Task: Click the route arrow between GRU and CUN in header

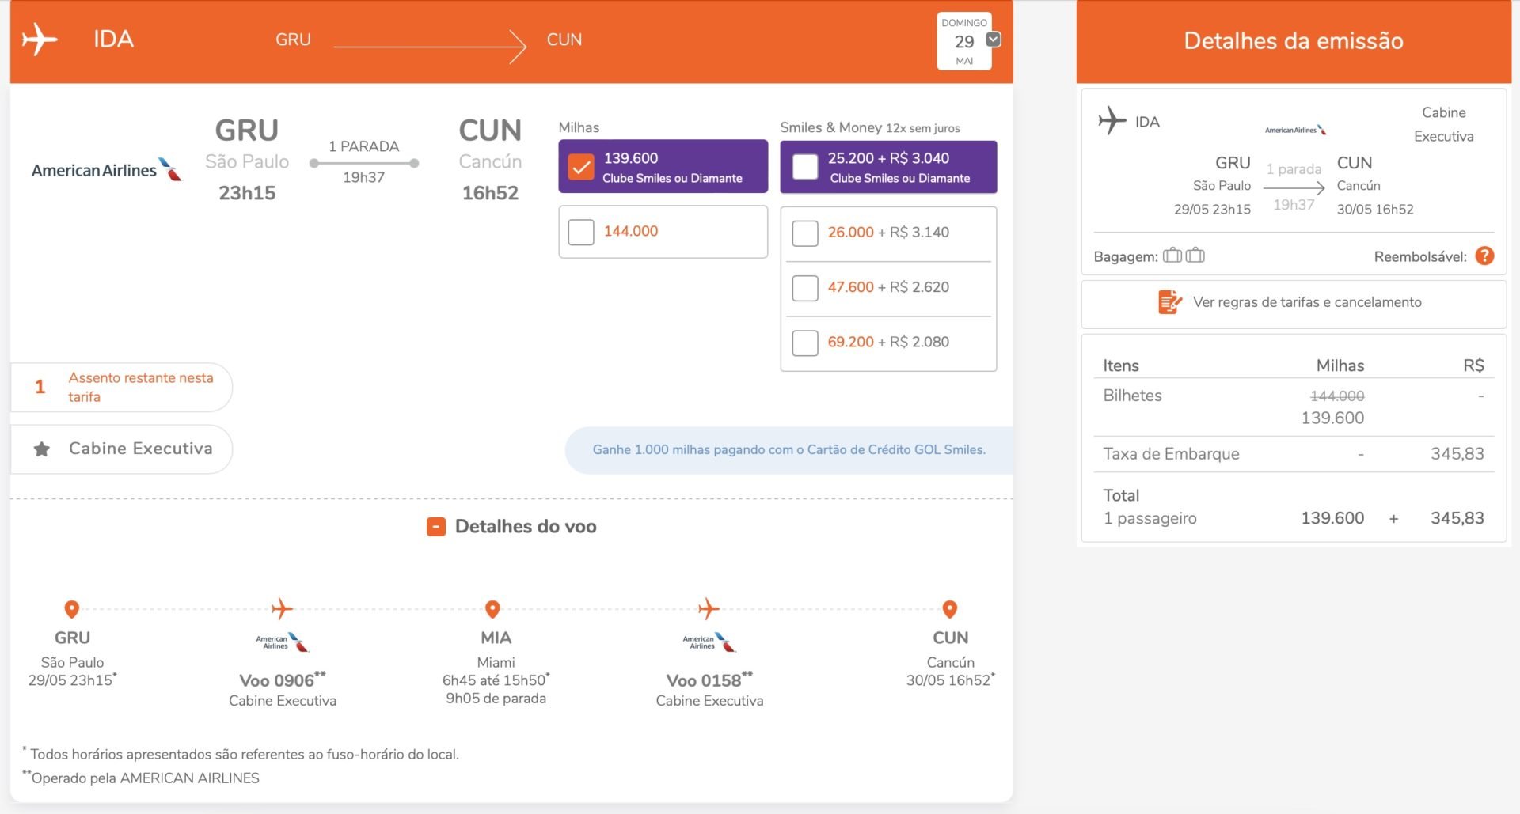Action: pyautogui.click(x=430, y=47)
